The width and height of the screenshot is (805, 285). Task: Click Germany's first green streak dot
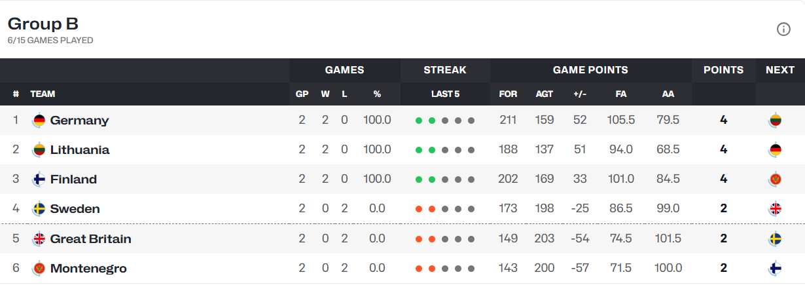(x=419, y=121)
